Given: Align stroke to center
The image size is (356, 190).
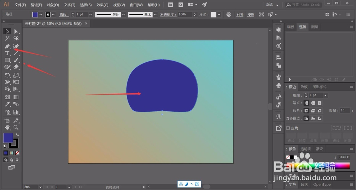Looking at the screenshot, I should [306, 118].
